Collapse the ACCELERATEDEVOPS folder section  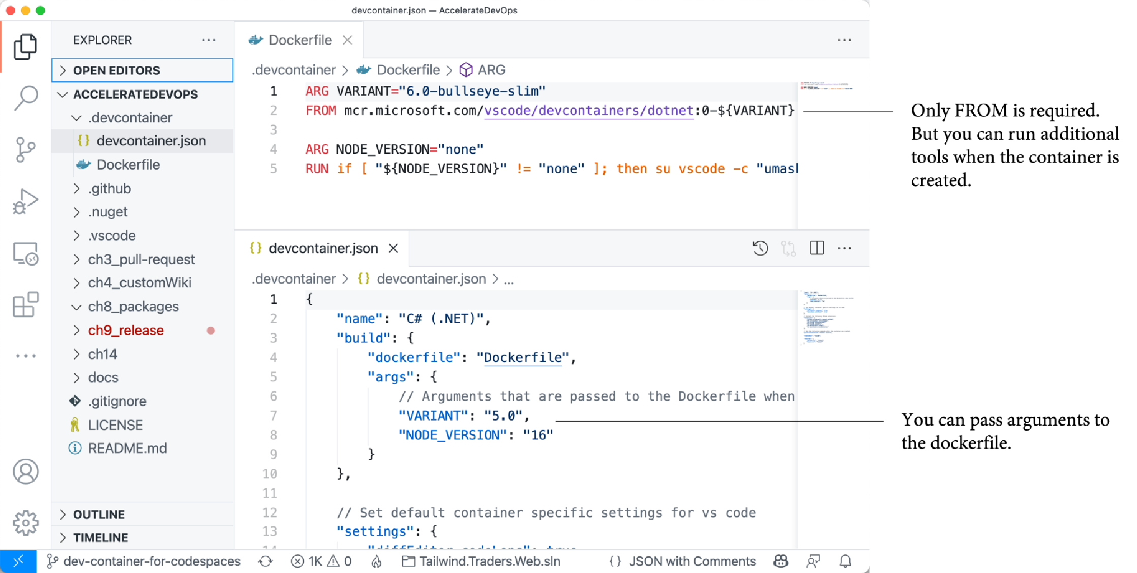(x=142, y=94)
